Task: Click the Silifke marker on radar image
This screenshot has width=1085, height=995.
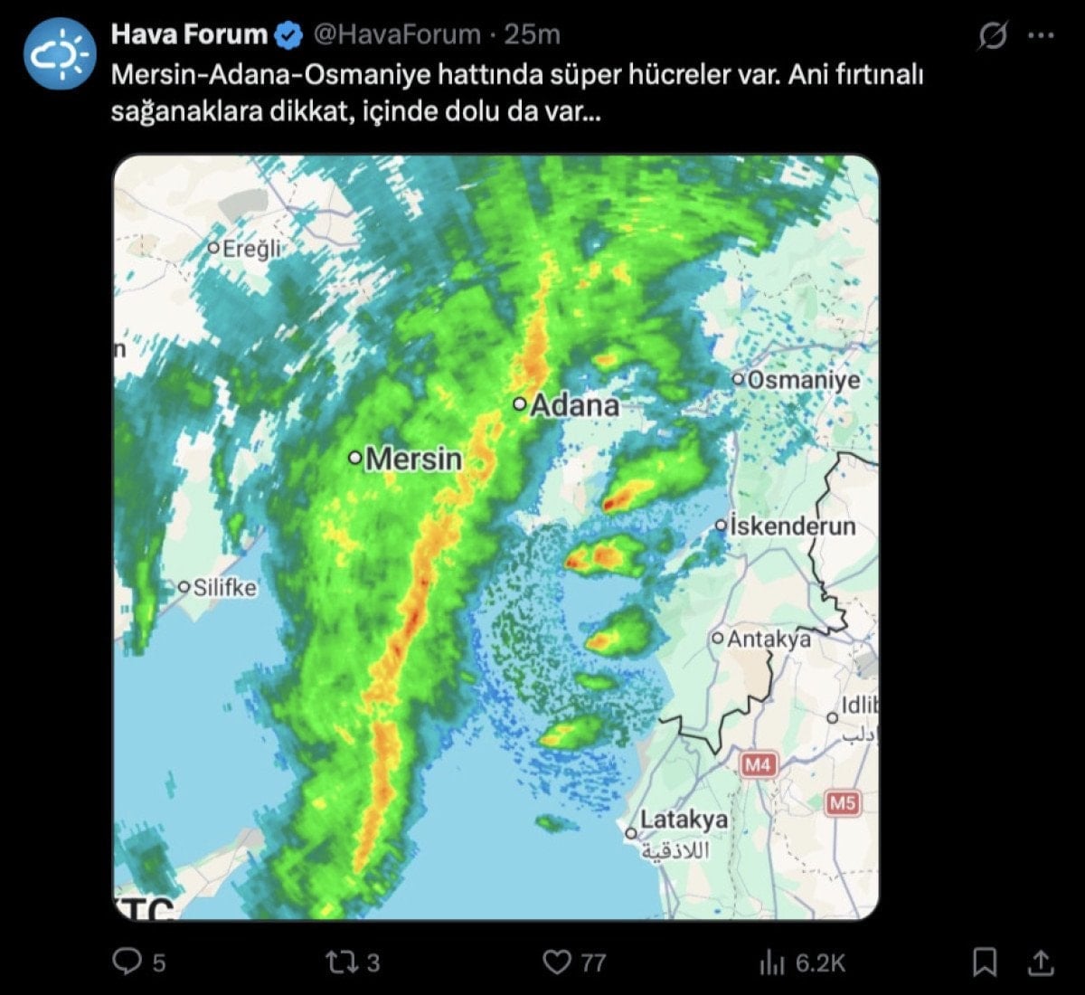Action: click(x=185, y=587)
